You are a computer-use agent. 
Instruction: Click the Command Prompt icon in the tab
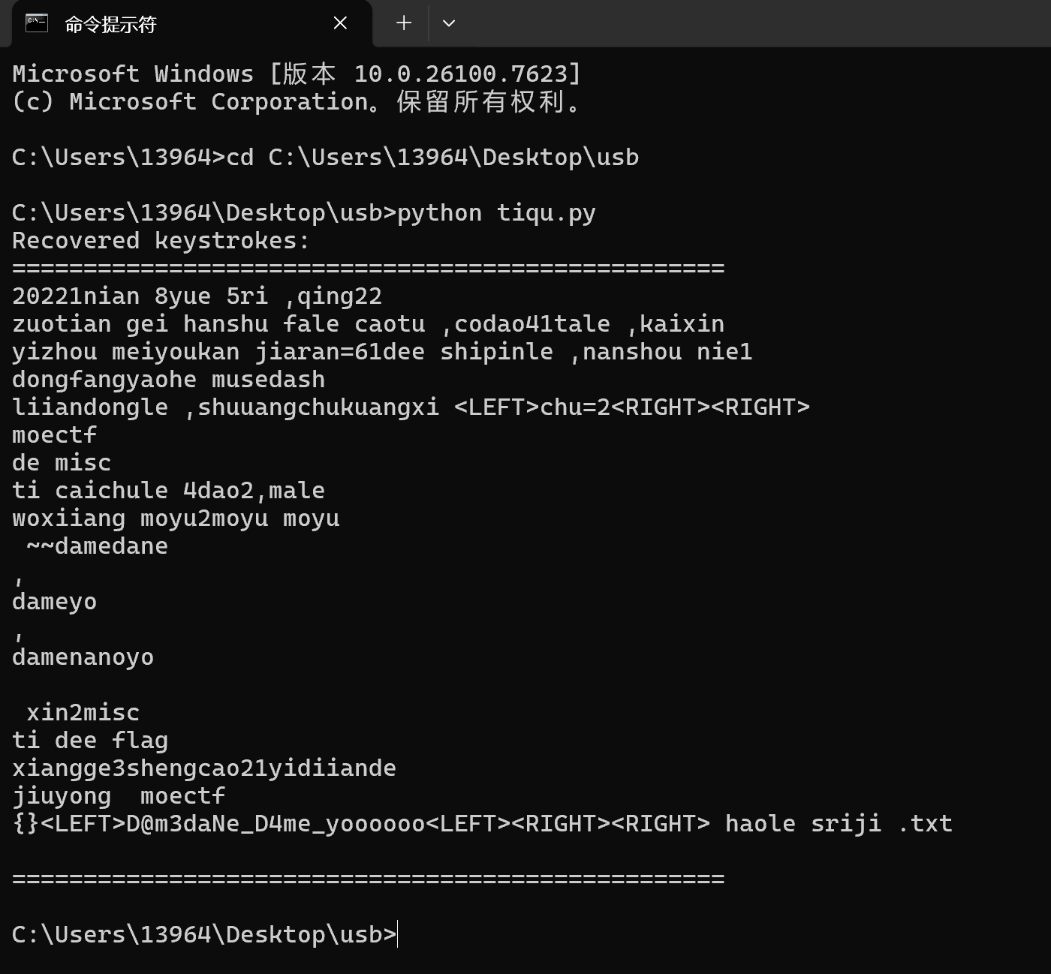[x=37, y=23]
